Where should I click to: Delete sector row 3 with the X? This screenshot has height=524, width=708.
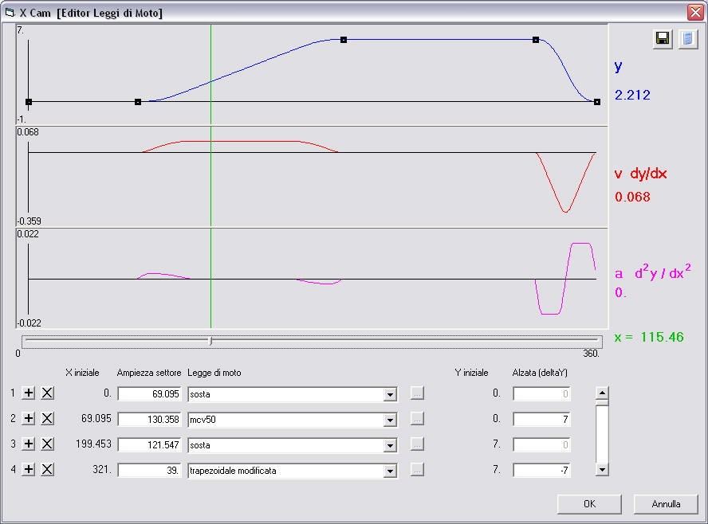coord(47,444)
